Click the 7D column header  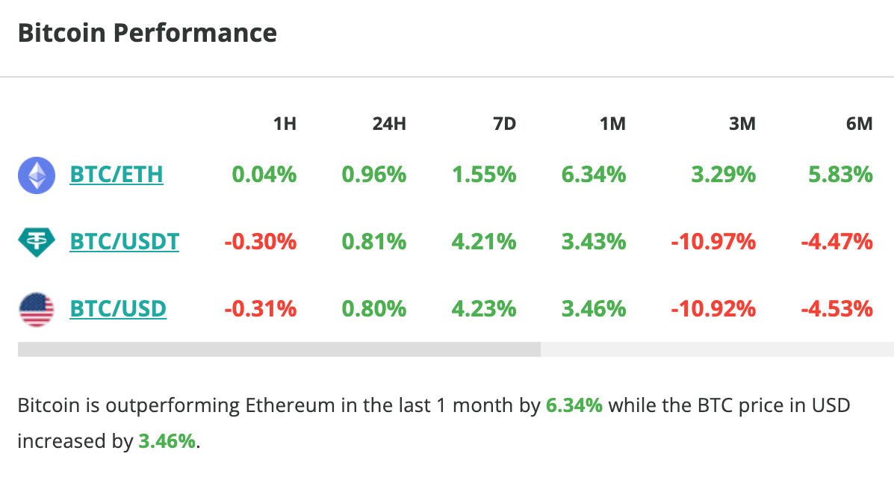click(x=504, y=124)
